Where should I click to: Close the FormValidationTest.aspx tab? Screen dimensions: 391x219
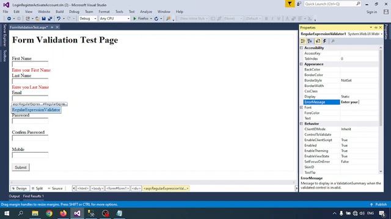57,27
